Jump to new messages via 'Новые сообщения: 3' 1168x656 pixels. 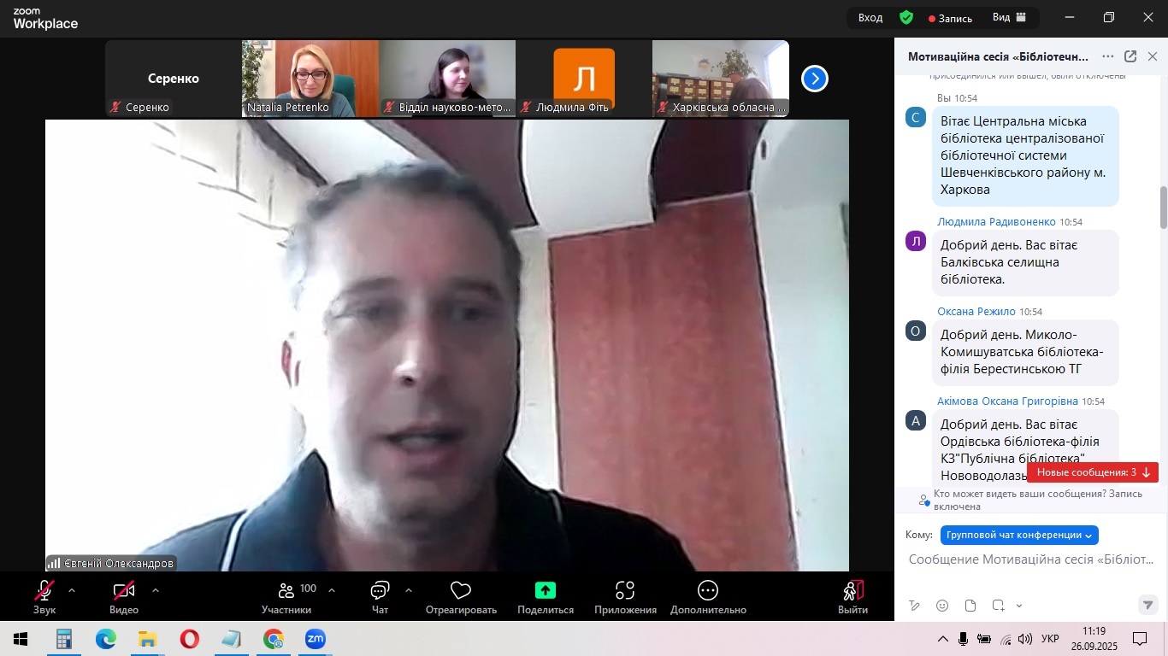coord(1093,472)
